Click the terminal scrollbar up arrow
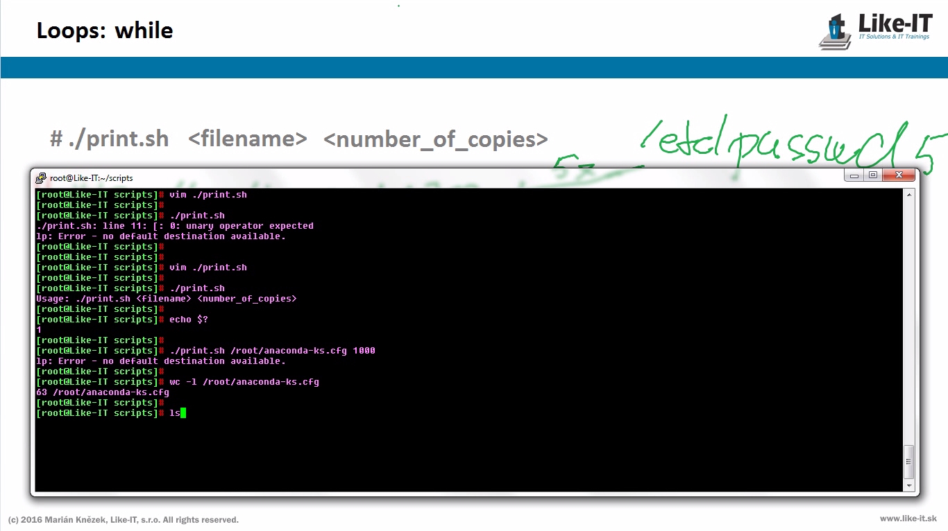Screen dimensions: 948x531 pyautogui.click(x=909, y=195)
